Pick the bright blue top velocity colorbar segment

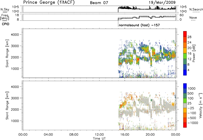(185, 86)
